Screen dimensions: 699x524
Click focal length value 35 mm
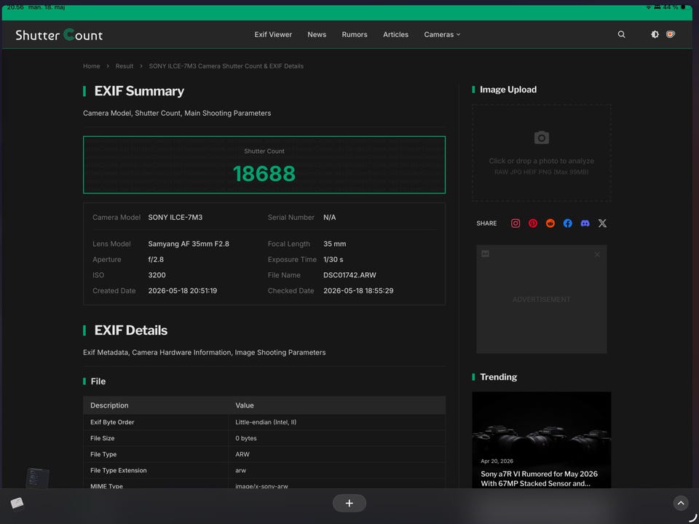[334, 244]
